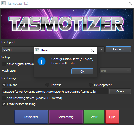Click the tasmota.bin file path field

[55, 92]
